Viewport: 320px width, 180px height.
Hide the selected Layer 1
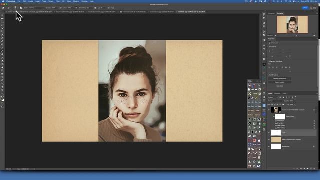point(269,133)
